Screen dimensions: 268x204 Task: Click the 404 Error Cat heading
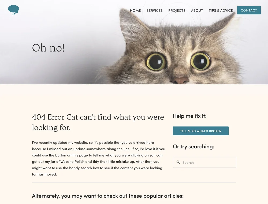click(98, 122)
